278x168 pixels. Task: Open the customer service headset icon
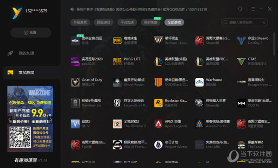[240, 9]
